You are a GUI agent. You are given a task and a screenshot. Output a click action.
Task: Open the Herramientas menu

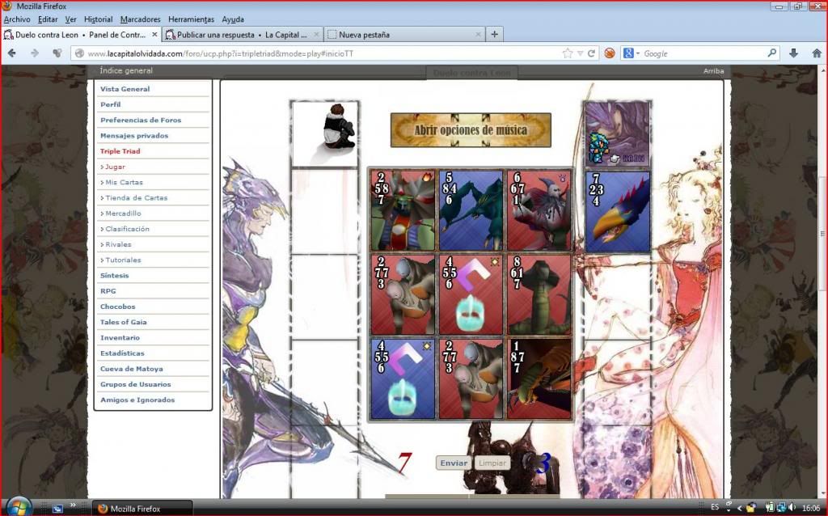coord(191,19)
